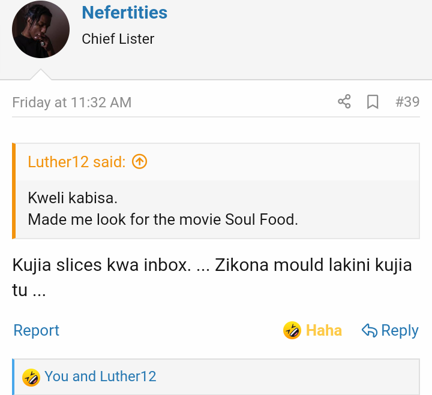The image size is (432, 395).
Task: Click the laughing emoji next to Haha
Action: [292, 330]
